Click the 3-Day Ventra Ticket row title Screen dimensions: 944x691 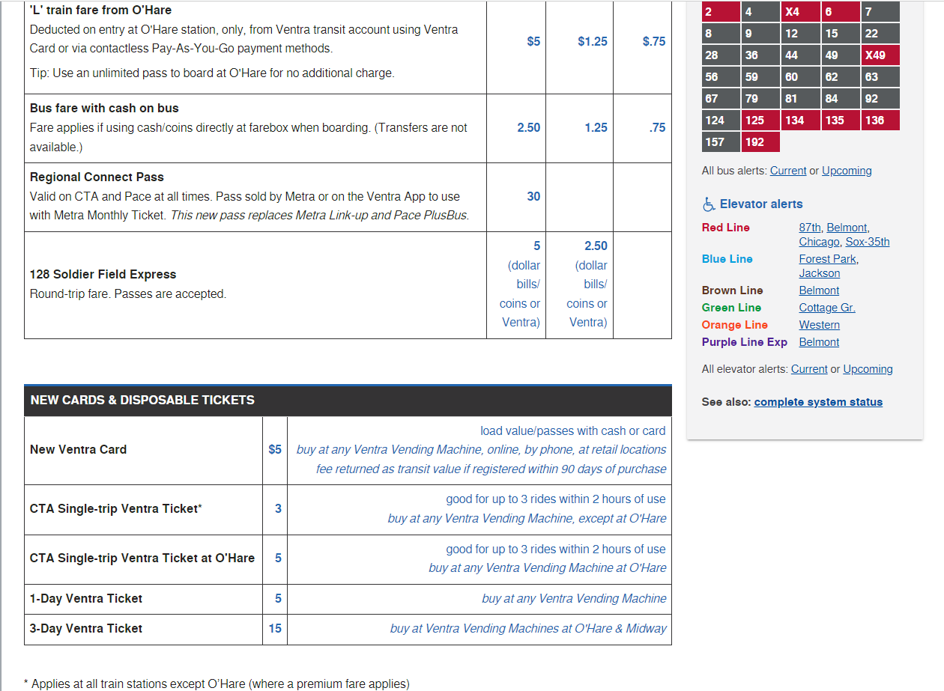[x=86, y=629]
